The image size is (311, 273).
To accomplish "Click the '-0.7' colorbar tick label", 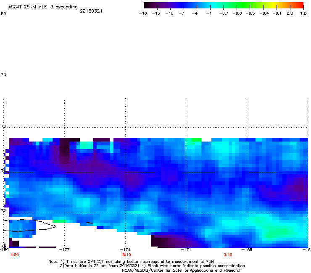I will click(224, 13).
